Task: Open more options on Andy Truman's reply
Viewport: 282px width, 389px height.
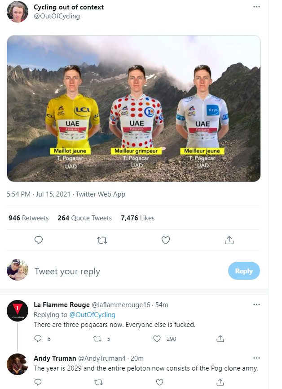Action: coord(256,358)
